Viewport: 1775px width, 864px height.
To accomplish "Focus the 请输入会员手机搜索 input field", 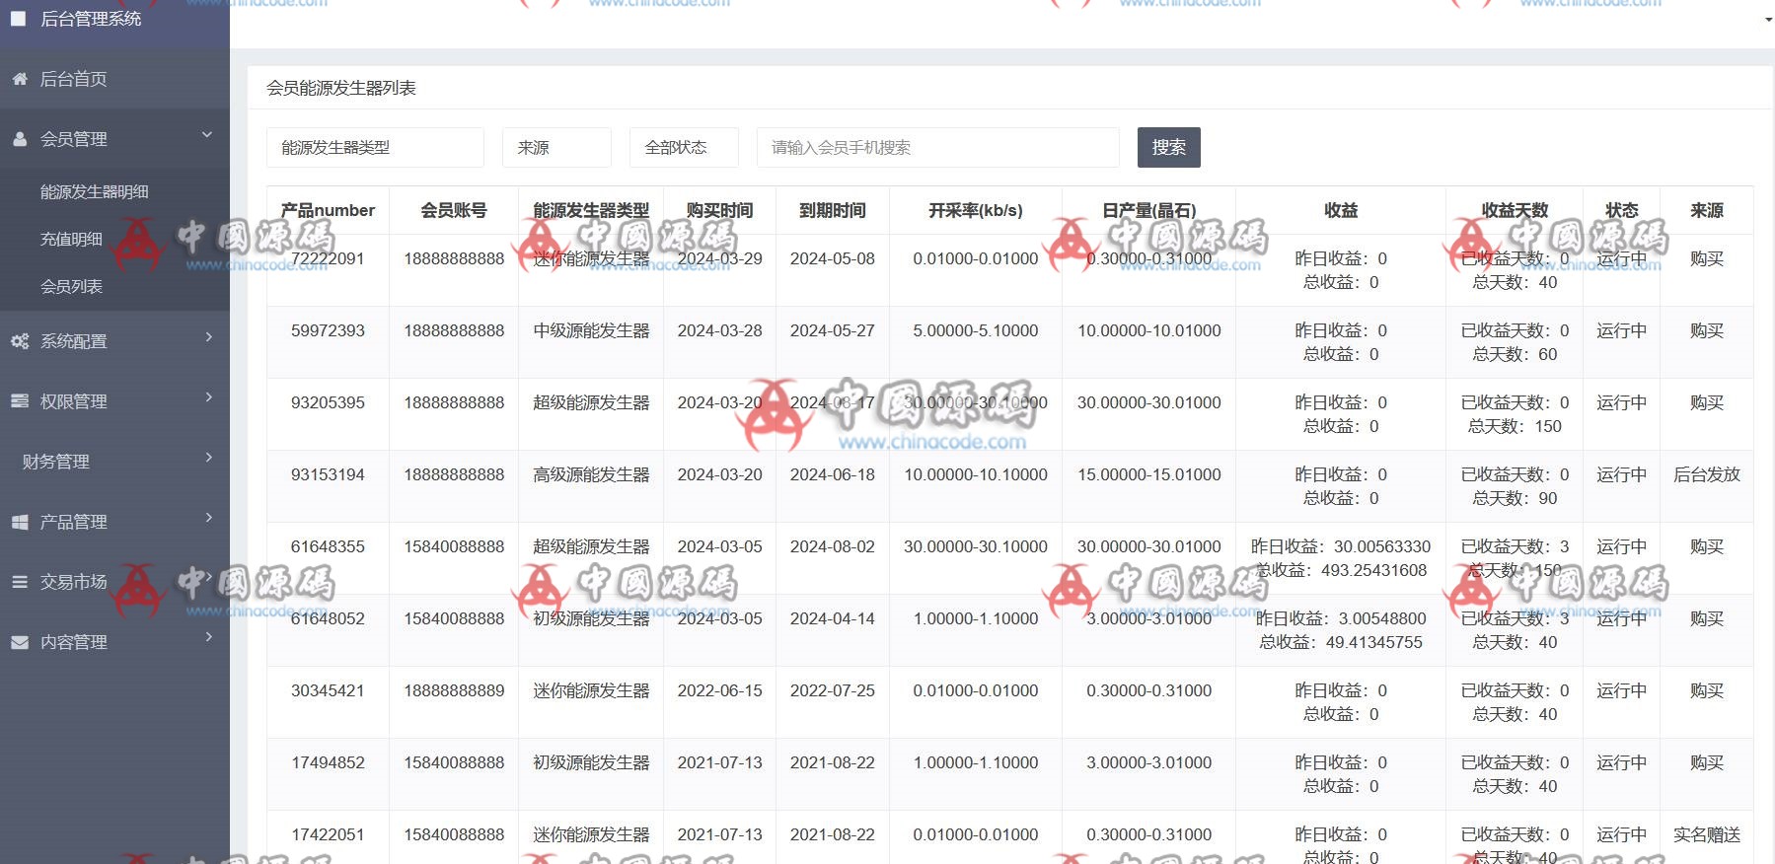I will [938, 147].
